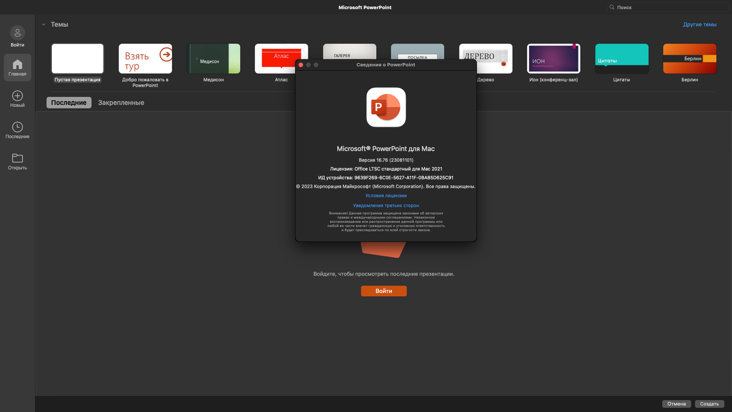
Task: Choose the Цитаты theme thumbnail
Action: pos(621,59)
